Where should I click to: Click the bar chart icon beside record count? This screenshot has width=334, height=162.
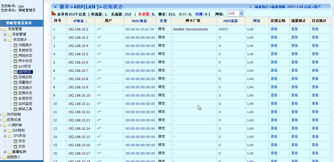(53, 14)
